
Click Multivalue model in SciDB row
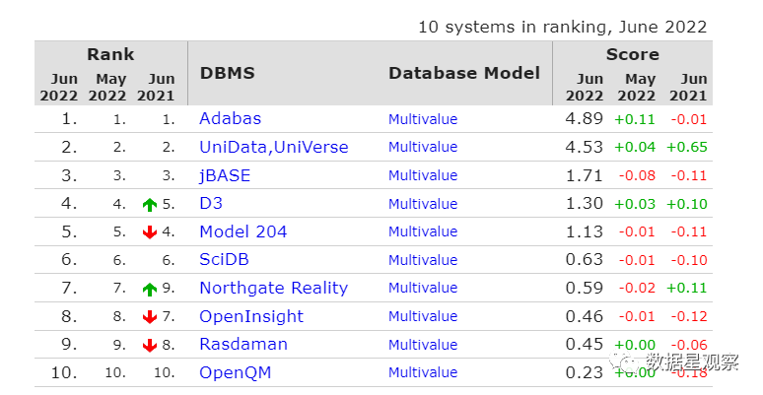[x=423, y=260]
